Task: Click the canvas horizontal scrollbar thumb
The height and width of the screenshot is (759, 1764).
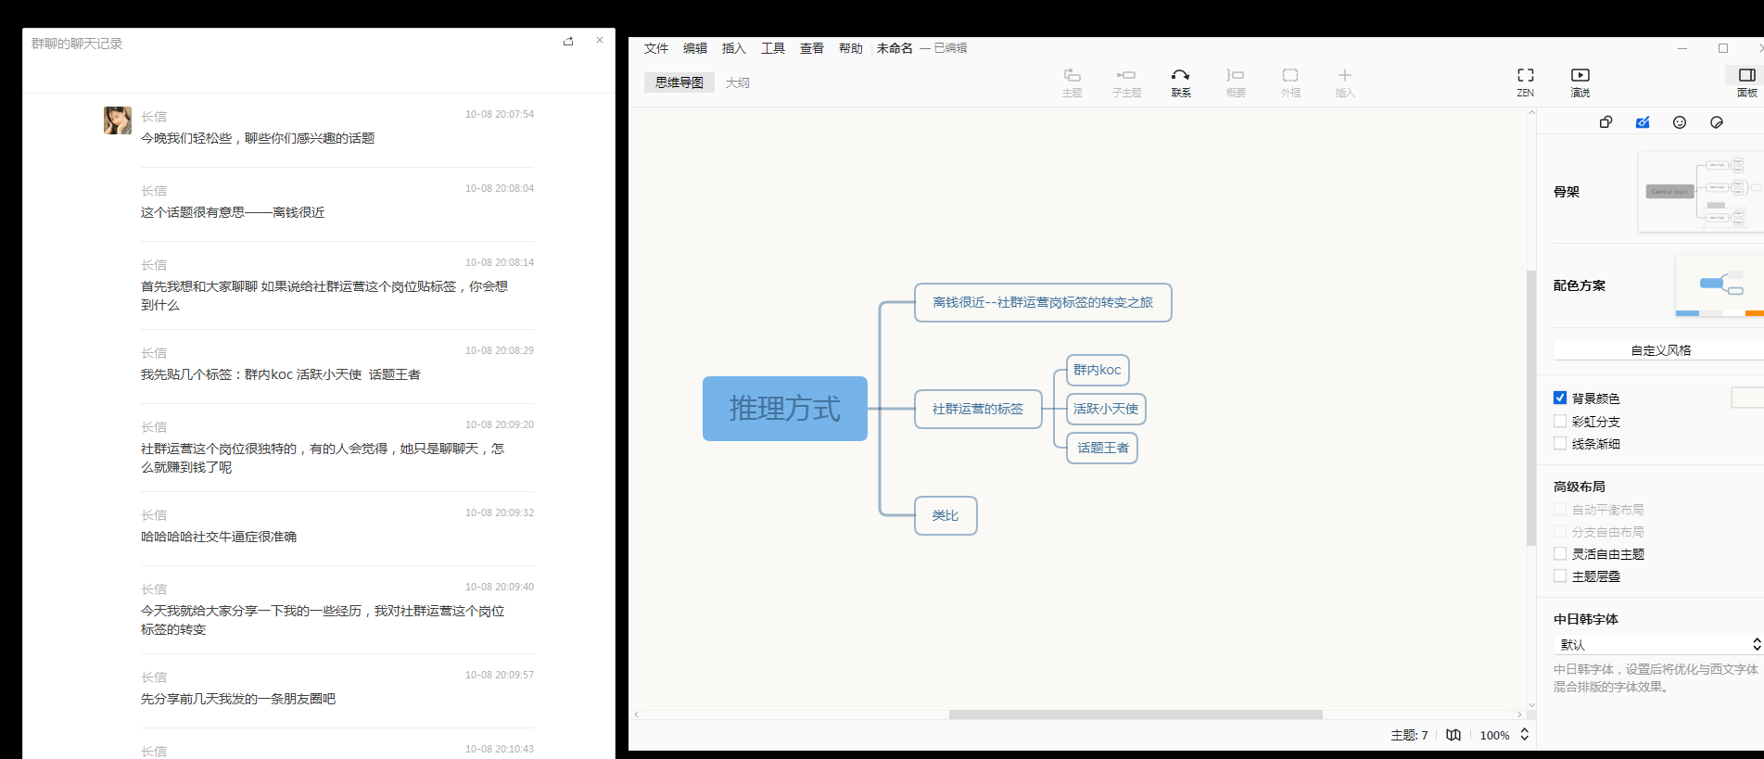Action: pyautogui.click(x=1136, y=715)
